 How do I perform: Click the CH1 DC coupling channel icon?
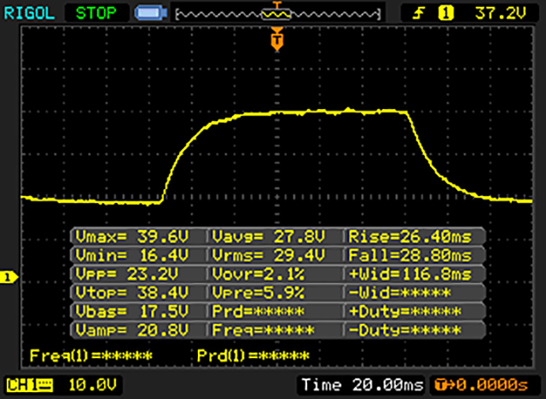pos(30,385)
